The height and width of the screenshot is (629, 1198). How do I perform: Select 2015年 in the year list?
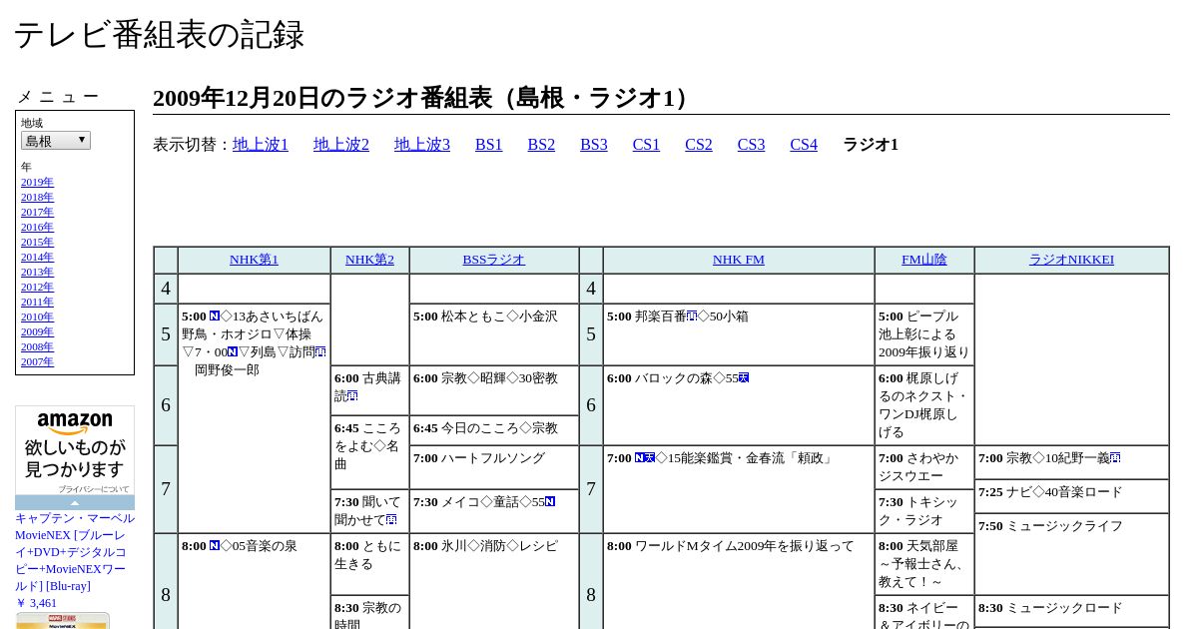(37, 242)
